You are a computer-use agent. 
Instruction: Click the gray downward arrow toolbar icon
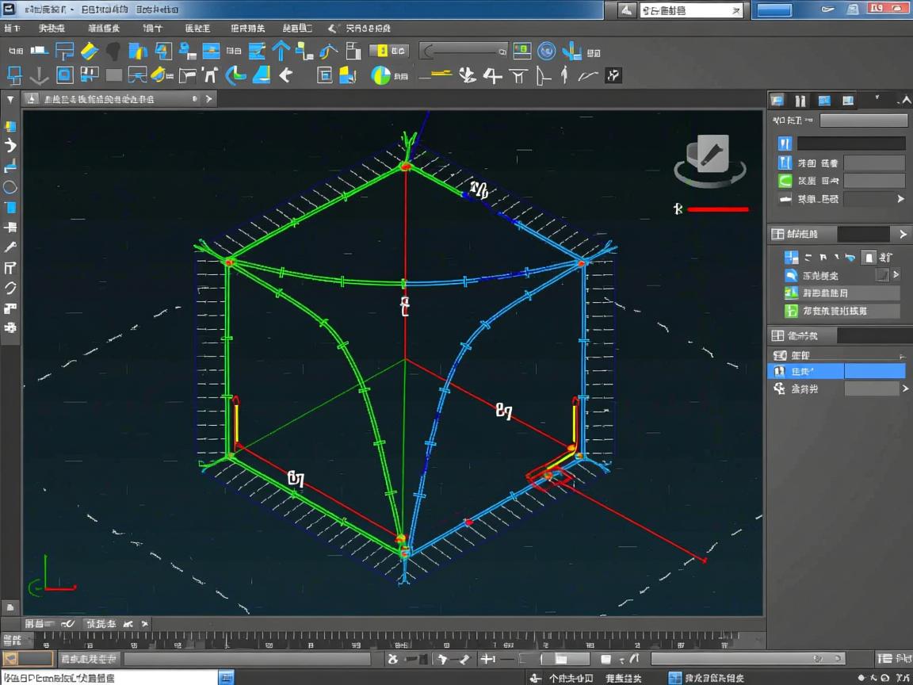tap(39, 75)
